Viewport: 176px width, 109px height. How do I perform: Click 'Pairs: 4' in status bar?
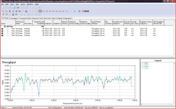tap(4, 108)
